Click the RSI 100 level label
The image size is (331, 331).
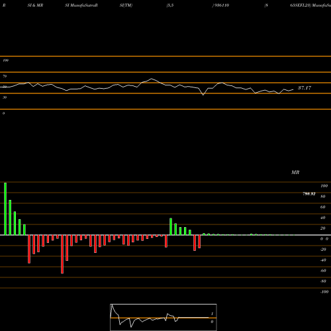click(5, 60)
